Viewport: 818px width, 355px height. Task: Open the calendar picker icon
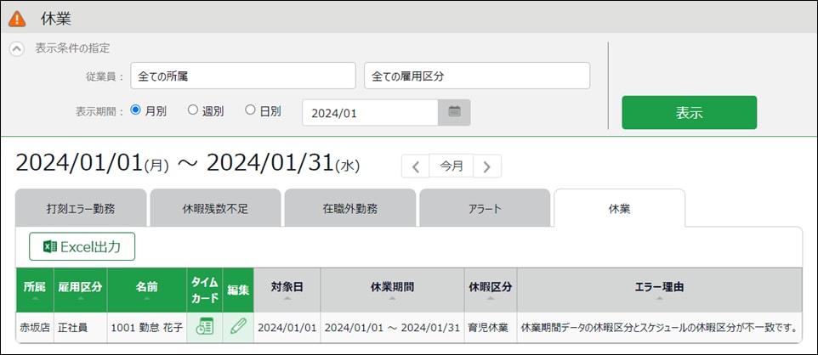[454, 112]
